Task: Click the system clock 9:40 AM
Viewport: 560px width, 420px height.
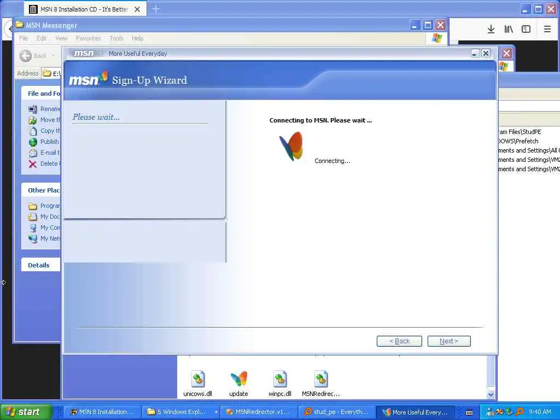Action: 540,412
